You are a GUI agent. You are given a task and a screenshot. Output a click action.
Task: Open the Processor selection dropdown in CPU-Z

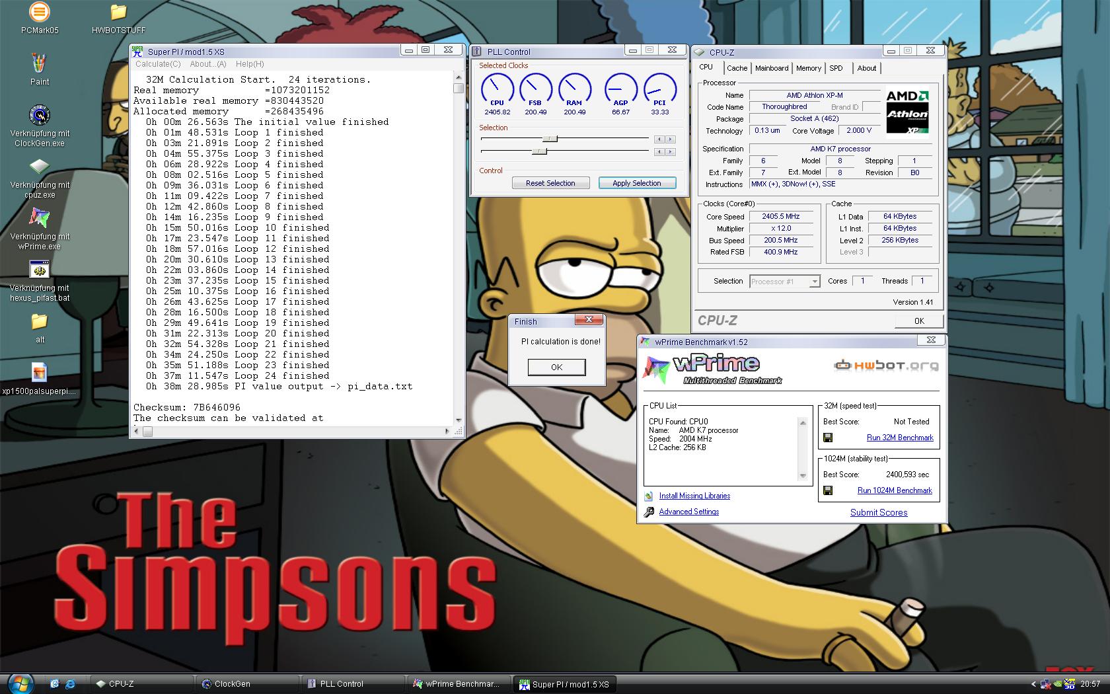(815, 282)
